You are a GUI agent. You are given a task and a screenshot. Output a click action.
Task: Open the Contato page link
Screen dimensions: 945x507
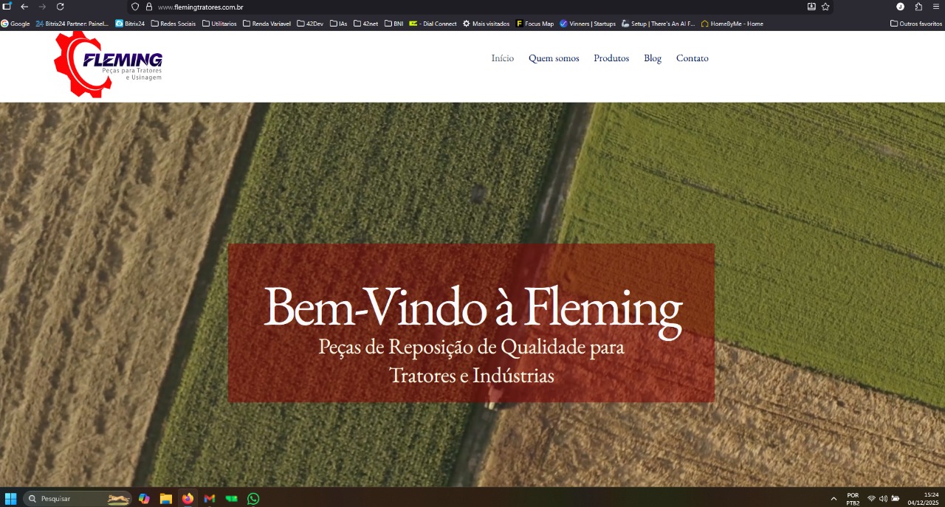[692, 58]
